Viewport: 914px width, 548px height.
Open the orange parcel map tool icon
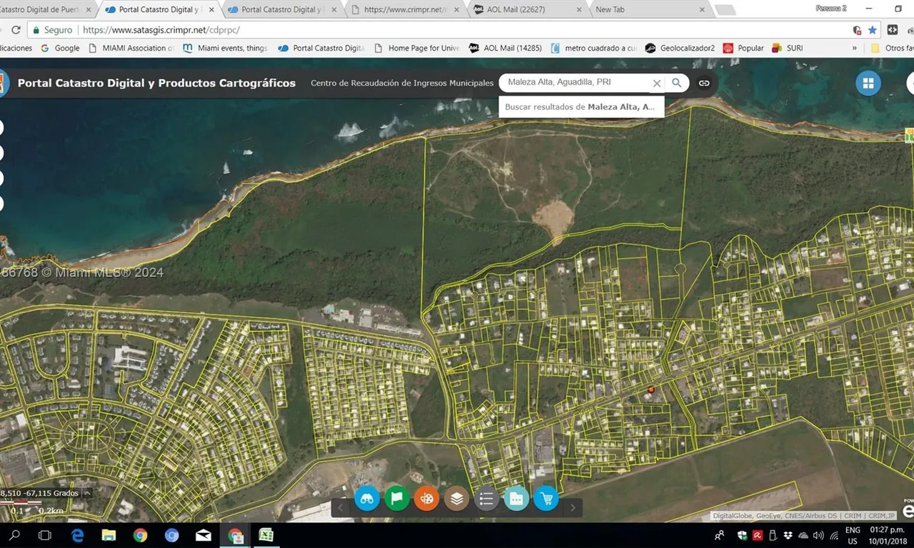(426, 499)
